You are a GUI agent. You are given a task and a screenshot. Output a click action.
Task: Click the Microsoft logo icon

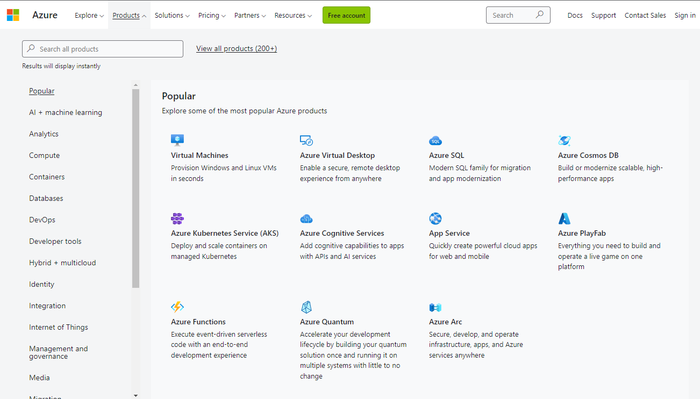tap(13, 15)
